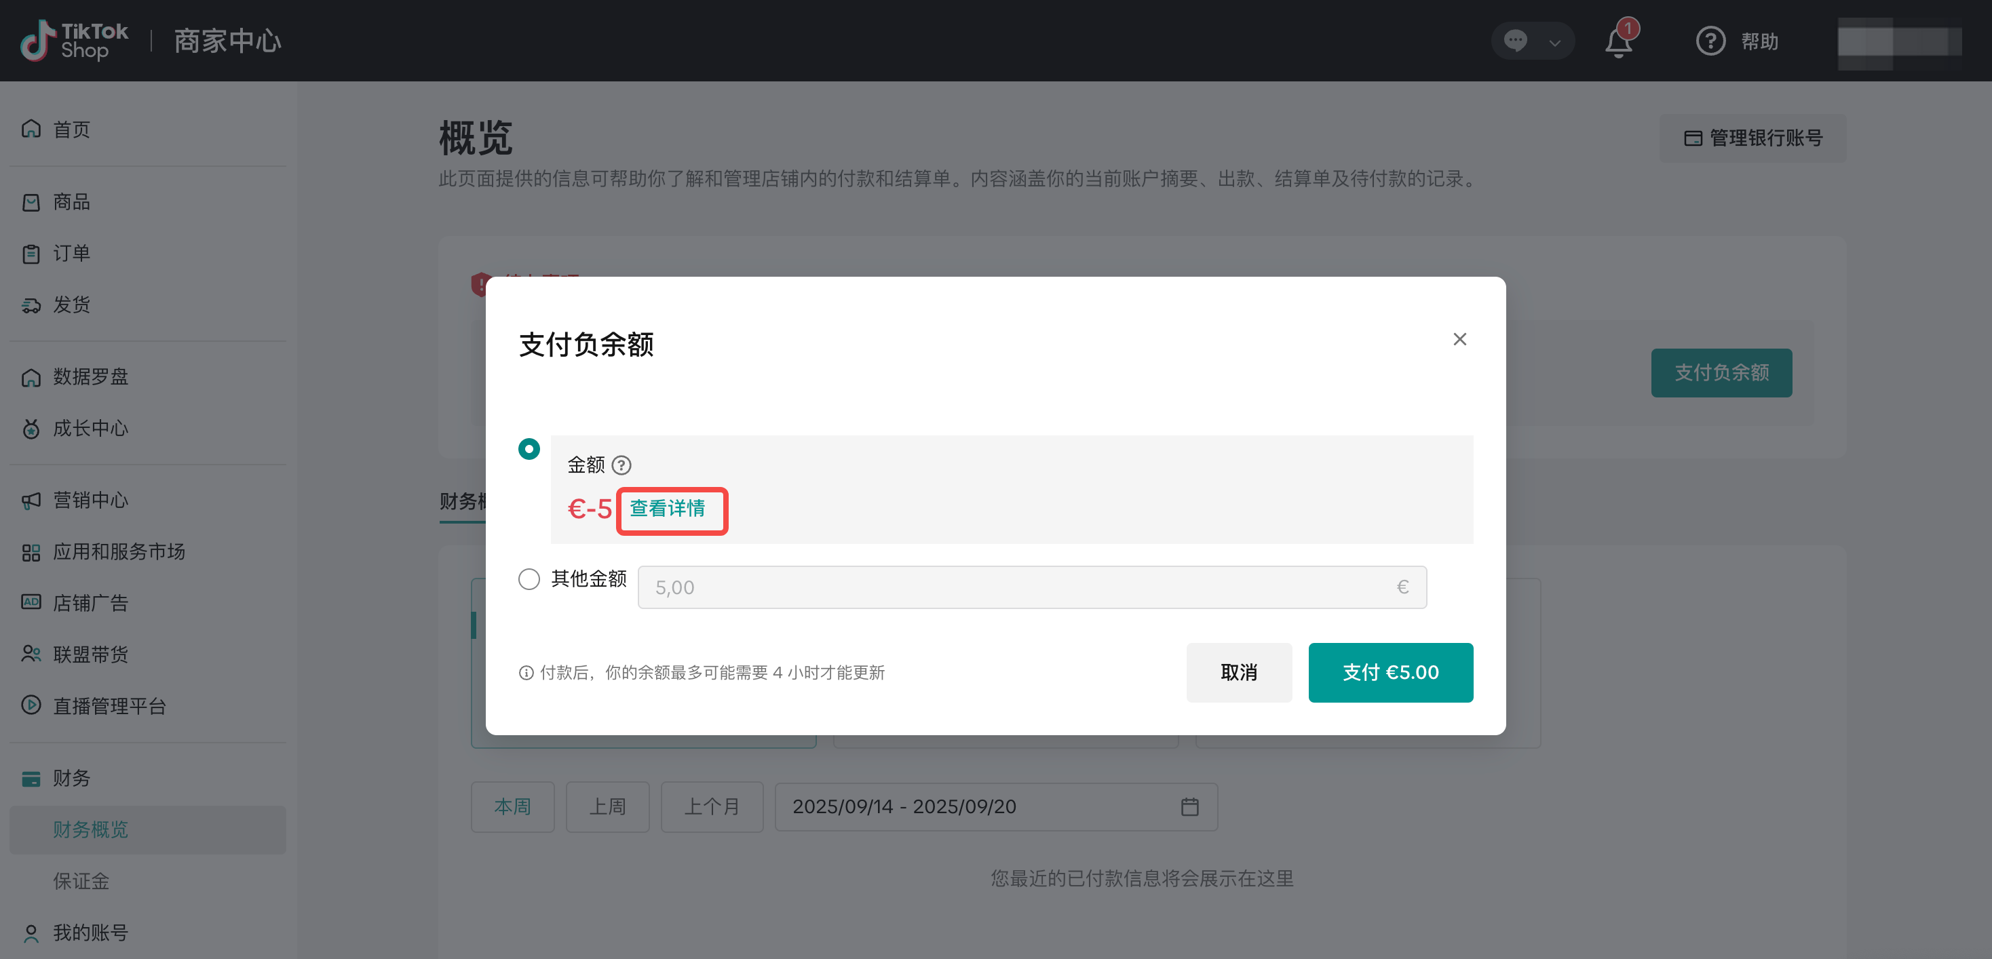The image size is (1992, 959).
Task: Click the 支付 €5.00 button
Action: 1390,672
